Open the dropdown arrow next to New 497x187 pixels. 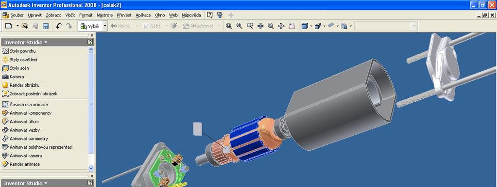point(17,26)
